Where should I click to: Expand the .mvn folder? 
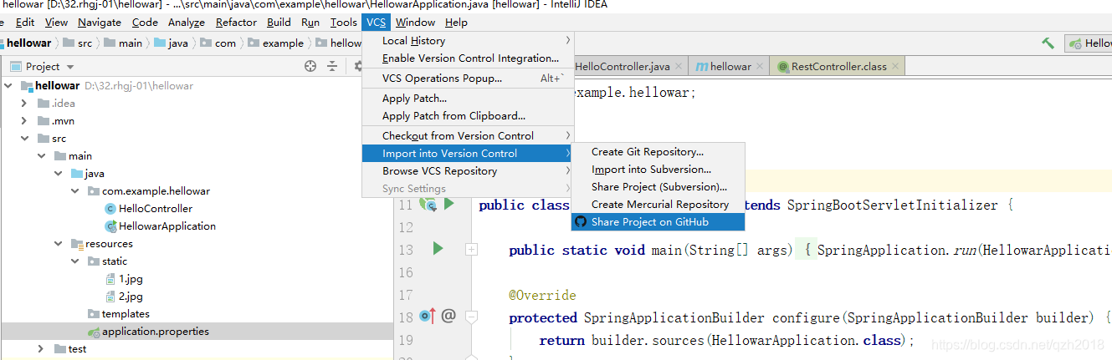pyautogui.click(x=24, y=121)
